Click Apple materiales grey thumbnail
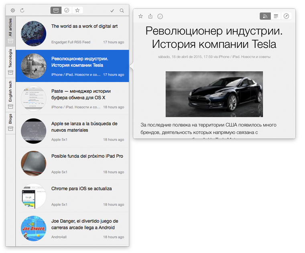Viewport: 305px width, 253px height. pos(34,131)
